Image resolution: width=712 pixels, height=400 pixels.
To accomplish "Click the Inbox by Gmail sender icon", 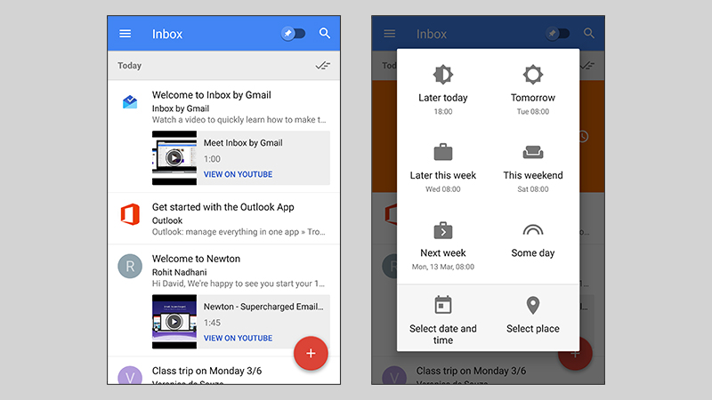I will click(130, 102).
